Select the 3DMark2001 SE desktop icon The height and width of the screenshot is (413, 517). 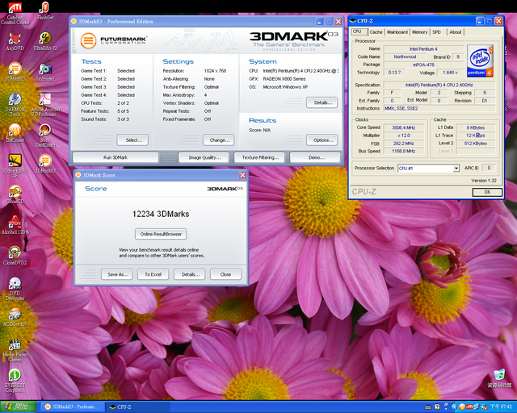click(x=15, y=166)
